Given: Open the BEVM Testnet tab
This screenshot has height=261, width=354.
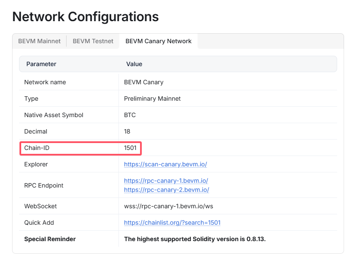Looking at the screenshot, I should pos(93,41).
